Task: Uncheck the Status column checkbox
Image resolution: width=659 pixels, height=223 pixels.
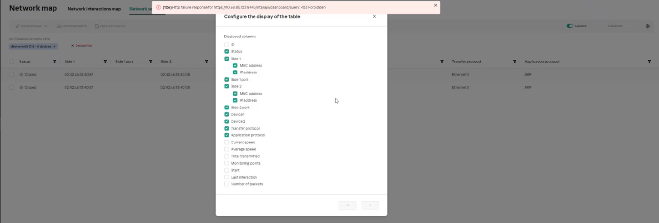Action: click(x=226, y=52)
